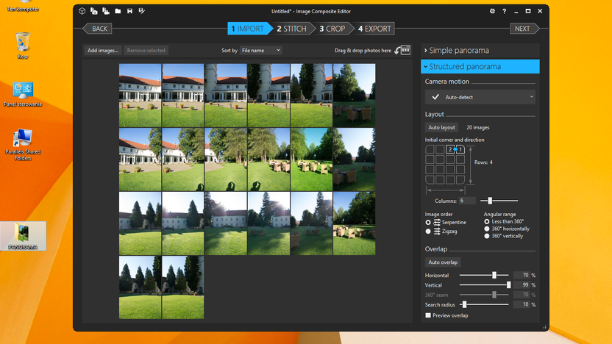Select the PANORAMA folder on desktop
612x344 pixels.
23,236
